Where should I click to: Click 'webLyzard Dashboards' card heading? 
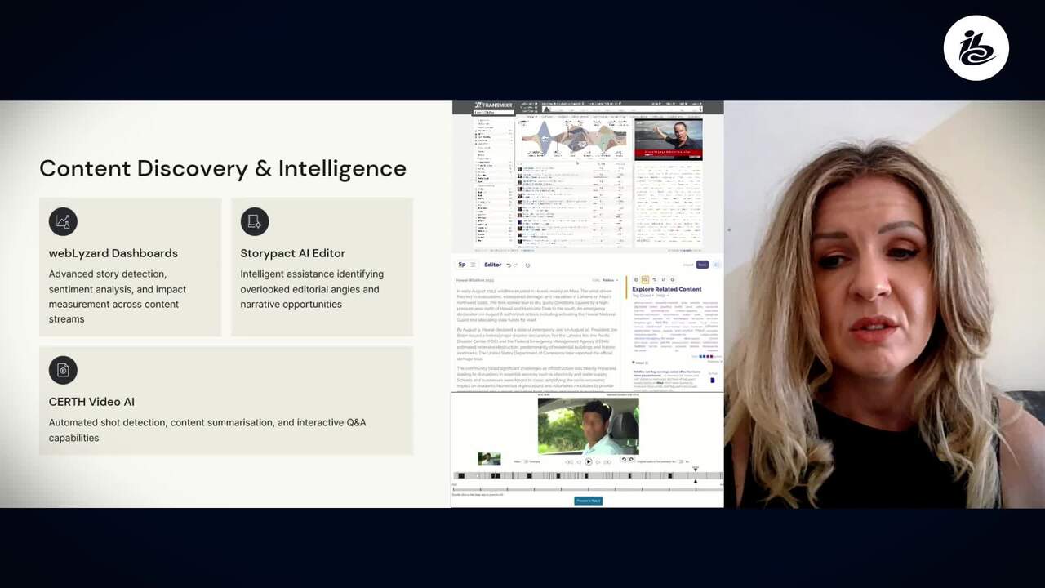(x=113, y=253)
